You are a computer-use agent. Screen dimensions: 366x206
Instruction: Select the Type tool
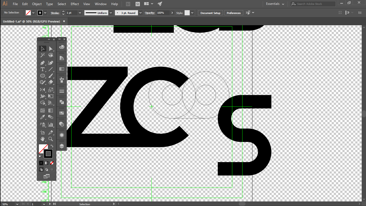42,69
